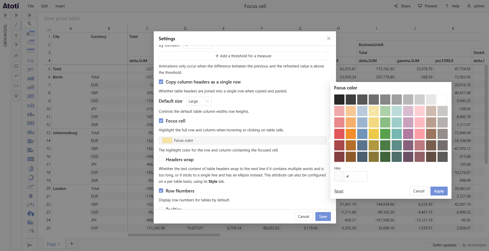Disable the Focus cell checkbox
The image size is (489, 251).
(161, 121)
